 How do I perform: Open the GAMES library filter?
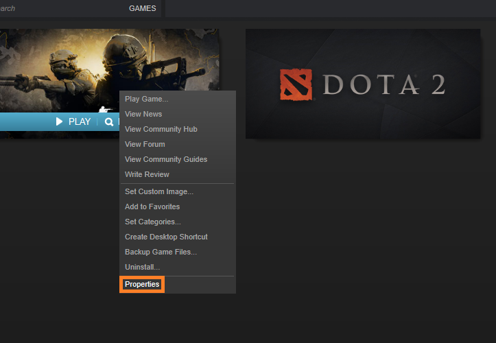(142, 9)
